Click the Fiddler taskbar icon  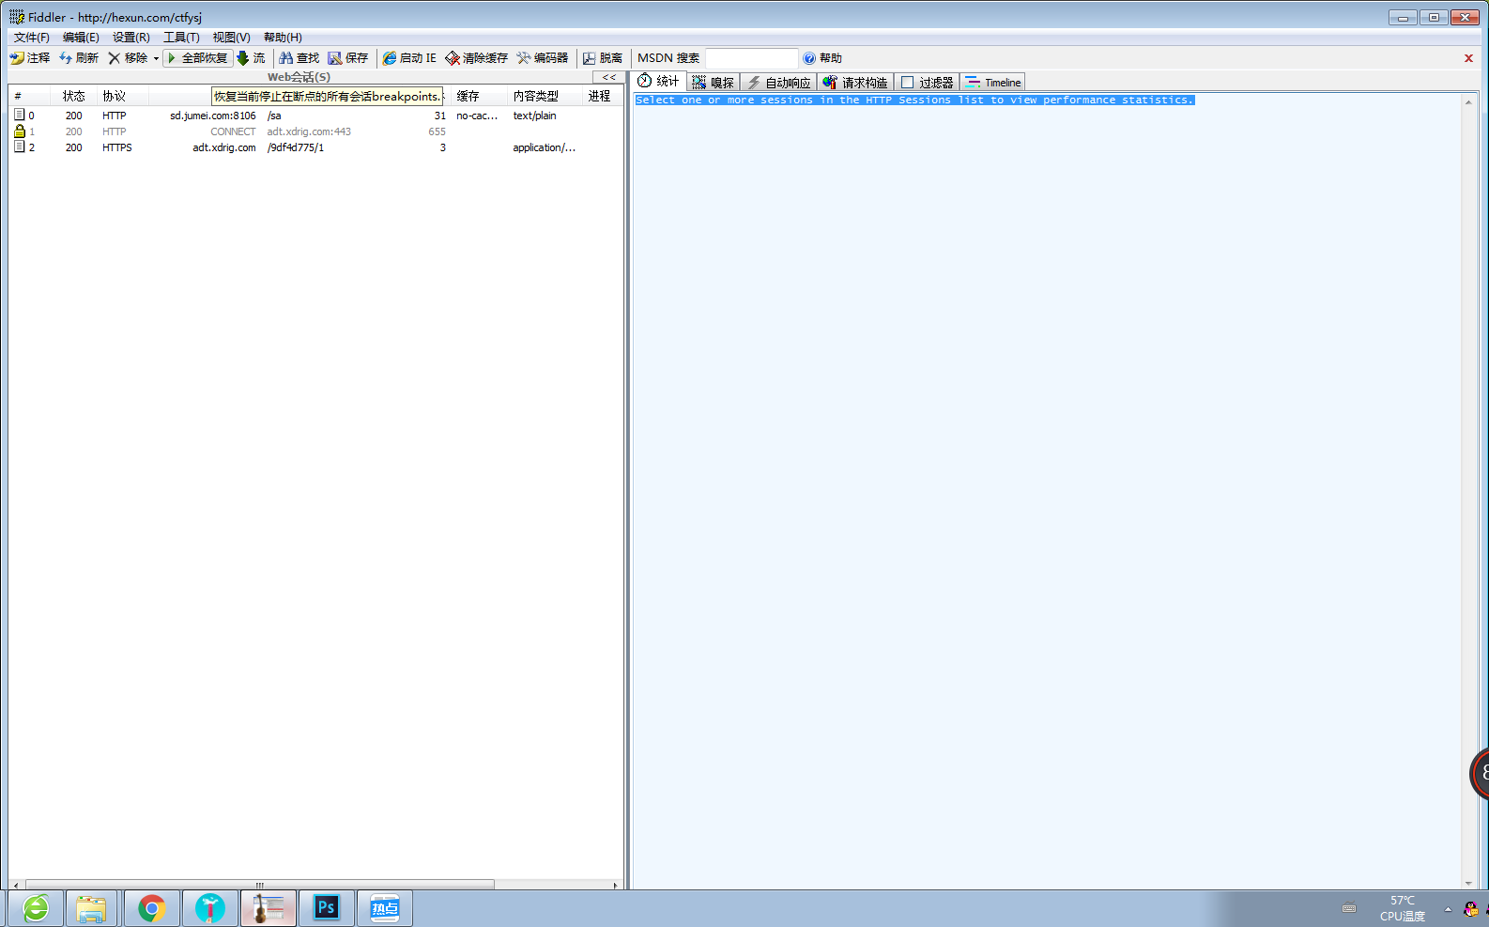coord(268,908)
